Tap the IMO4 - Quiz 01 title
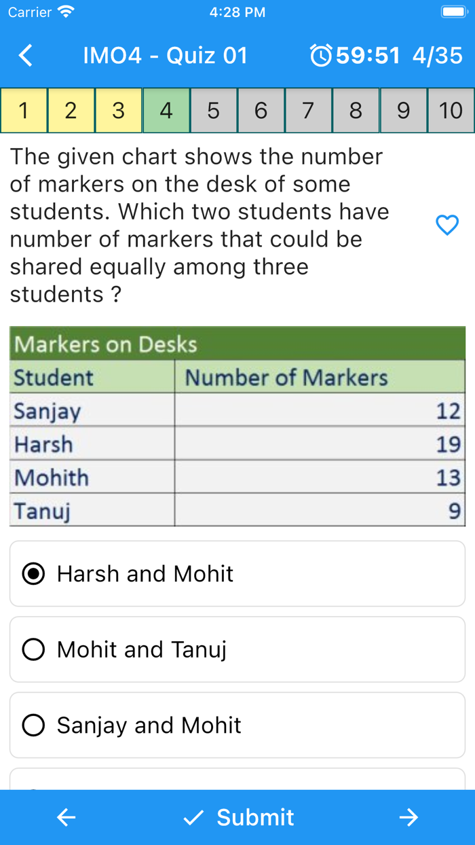Screen dimensions: 475x845 pyautogui.click(x=164, y=55)
